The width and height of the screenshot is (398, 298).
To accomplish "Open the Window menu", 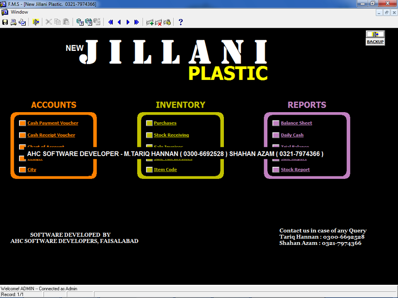I will tap(19, 12).
